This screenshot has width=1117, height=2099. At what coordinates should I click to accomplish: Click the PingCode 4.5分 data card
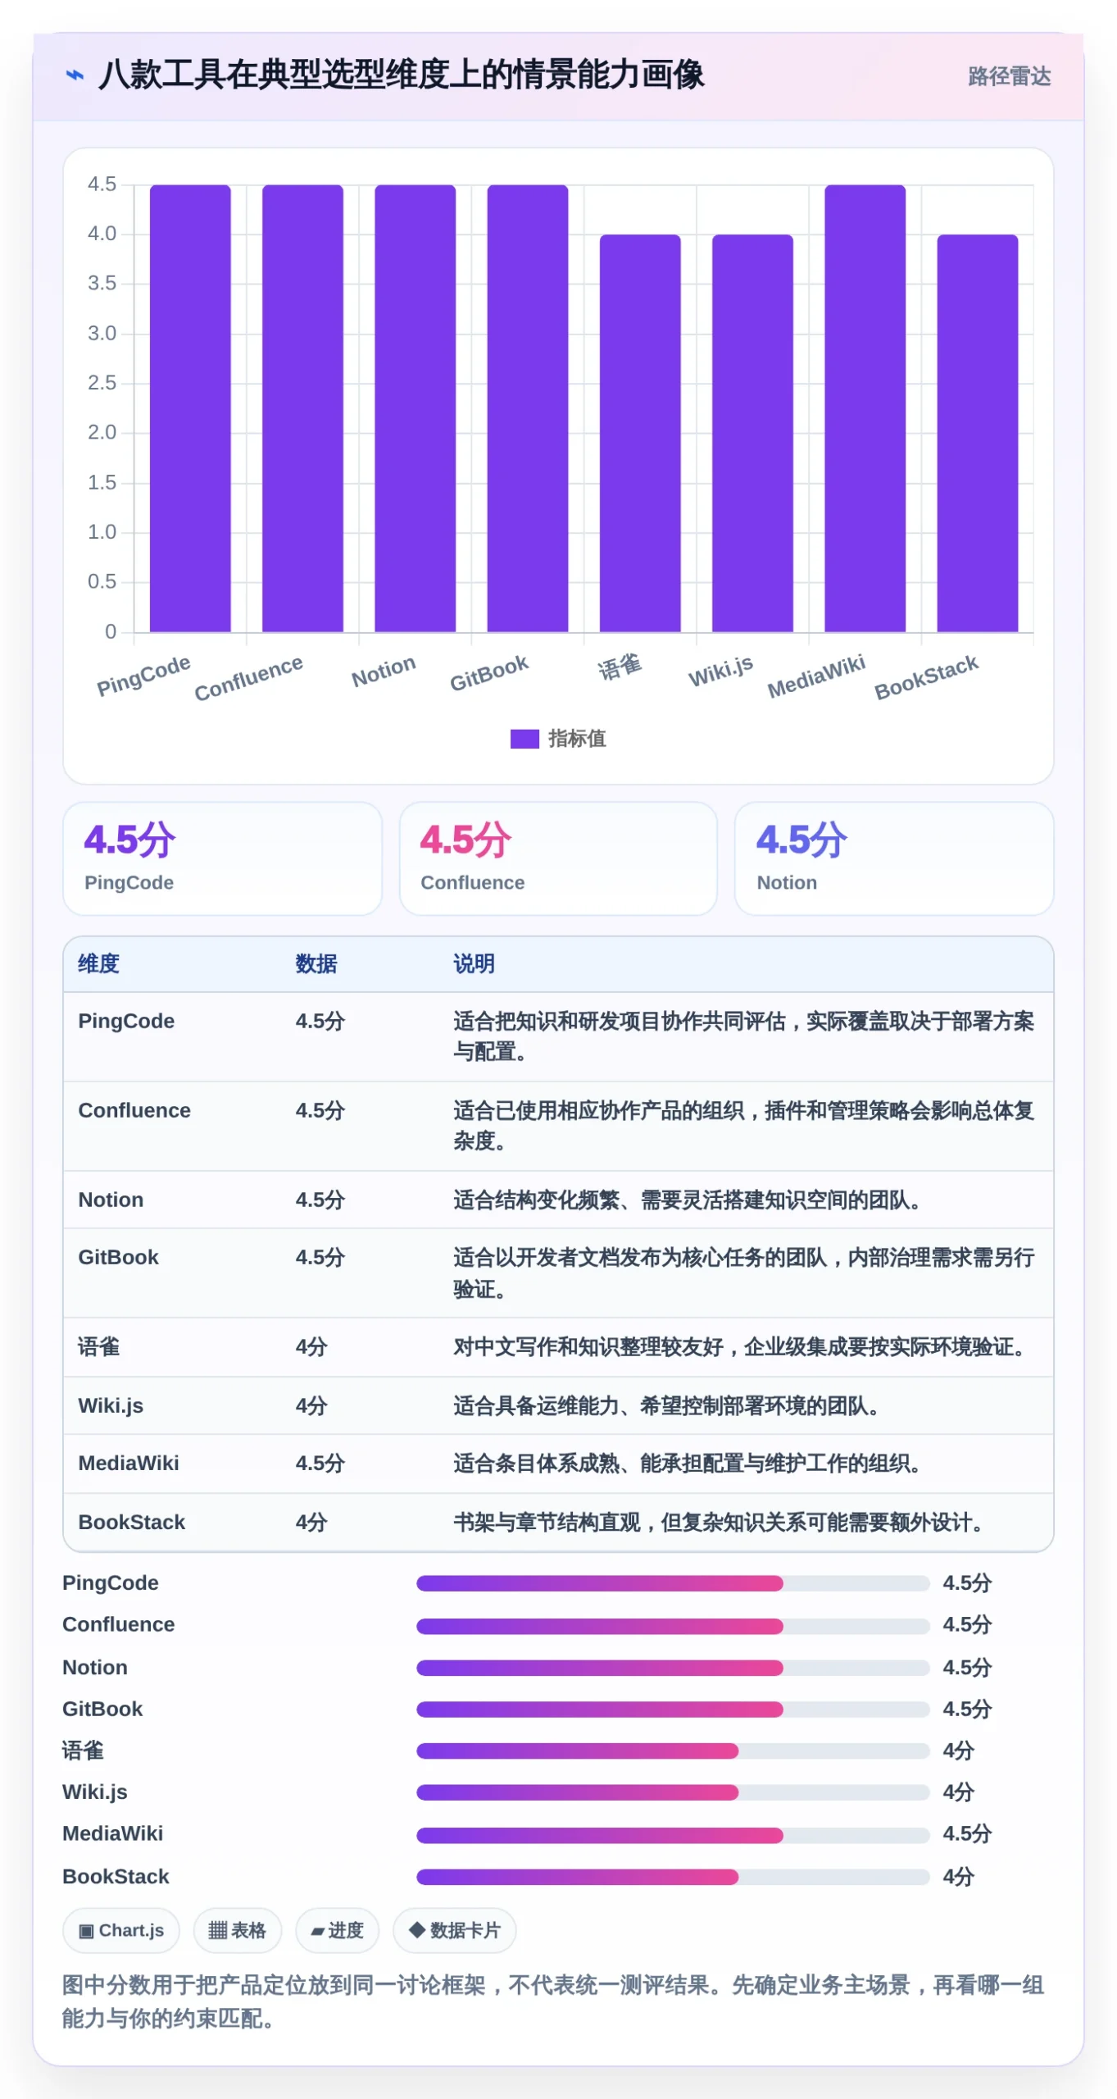[222, 858]
